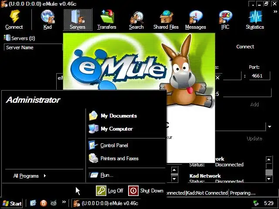Open the Transfers view
The image size is (279, 209).
coord(107,20)
